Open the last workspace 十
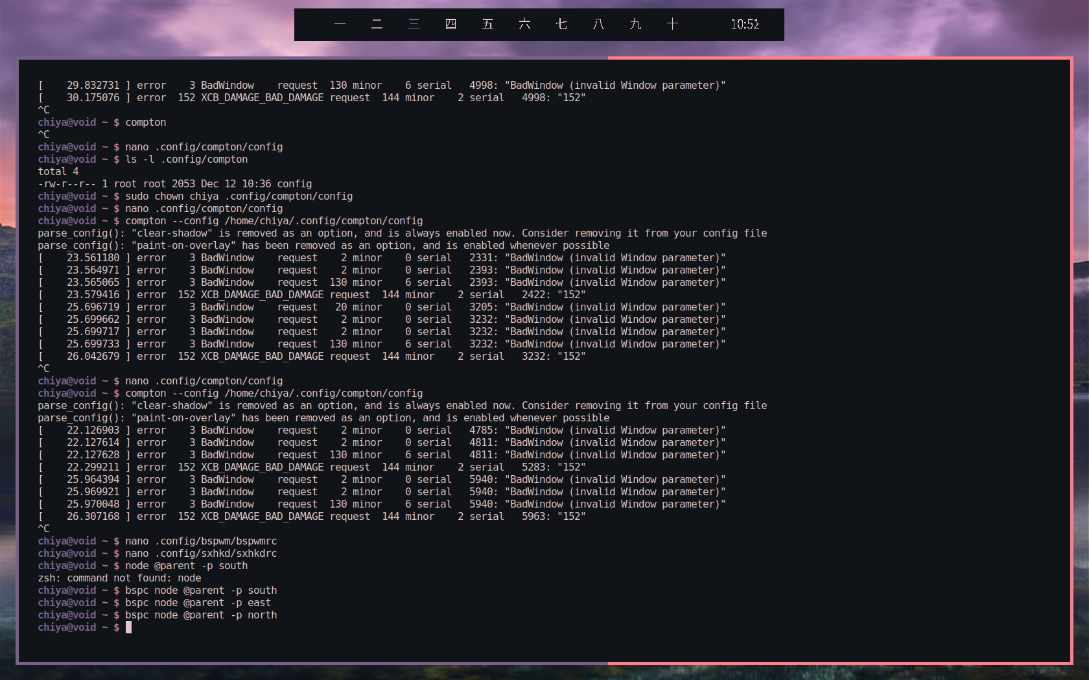 pos(672,24)
